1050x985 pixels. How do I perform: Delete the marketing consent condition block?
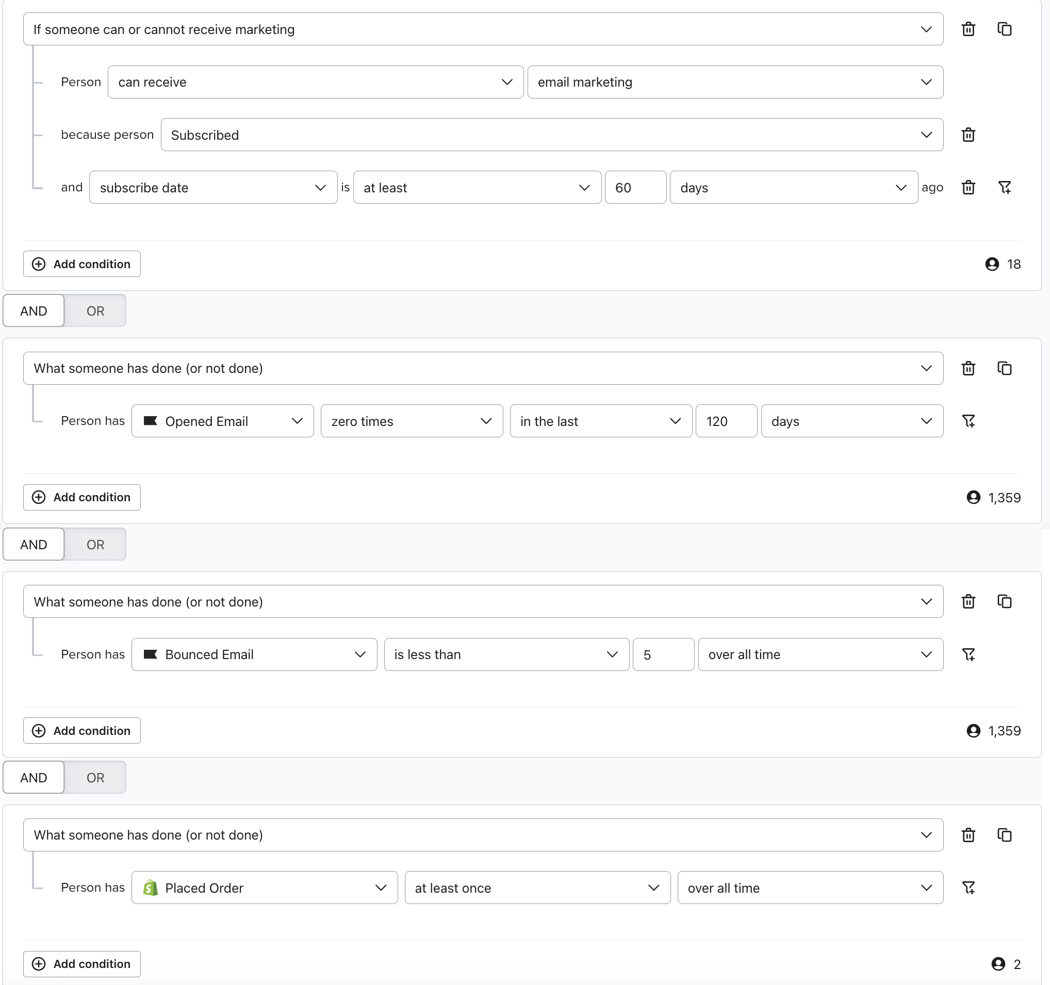(967, 29)
